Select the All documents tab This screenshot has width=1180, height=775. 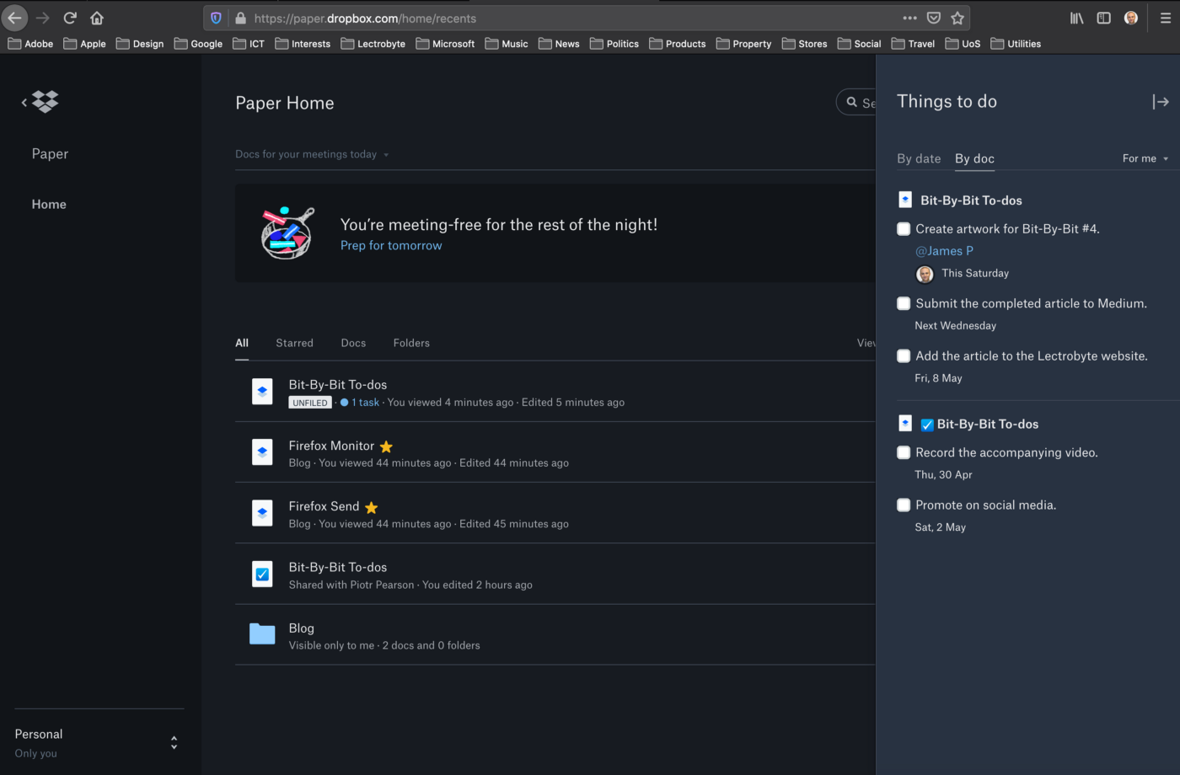(x=242, y=343)
